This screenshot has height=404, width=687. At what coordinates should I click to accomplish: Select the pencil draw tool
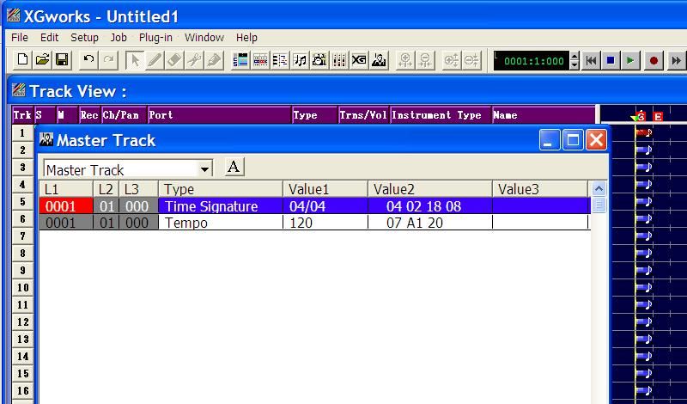coord(155,60)
